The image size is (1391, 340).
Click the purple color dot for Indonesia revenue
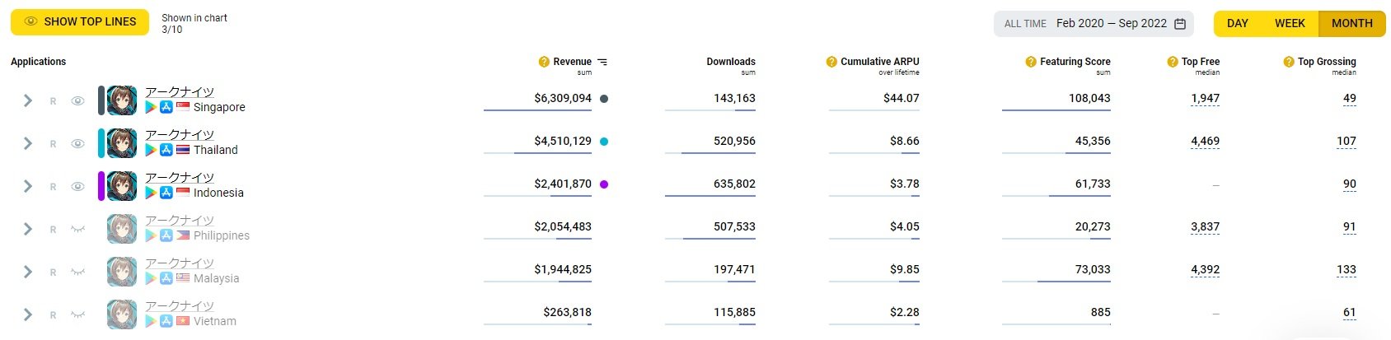click(604, 184)
